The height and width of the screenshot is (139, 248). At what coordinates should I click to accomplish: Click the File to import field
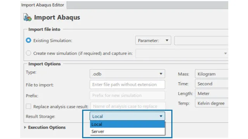pyautogui.click(x=127, y=85)
